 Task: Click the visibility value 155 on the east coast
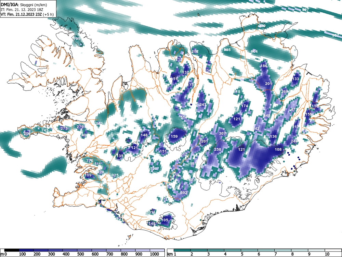coord(308,114)
